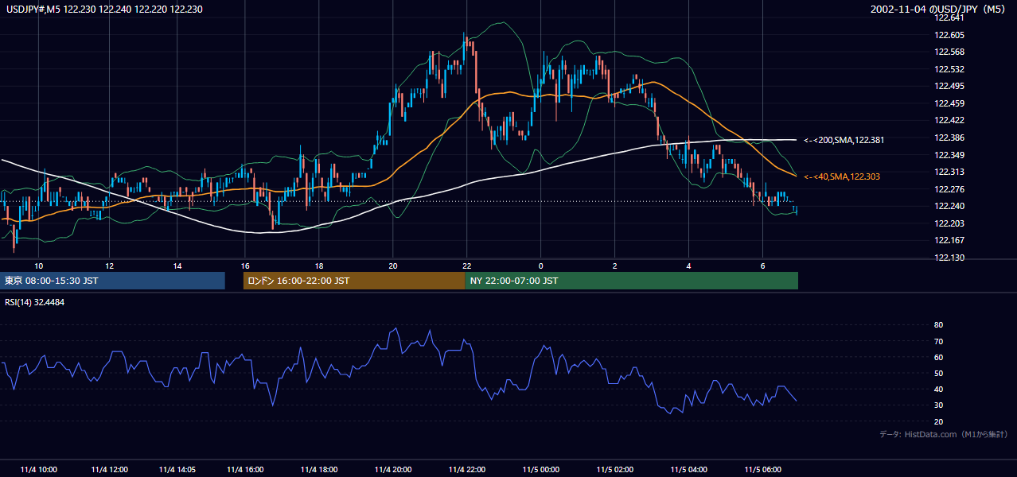Click price level 122.641 on the axis

(950, 17)
